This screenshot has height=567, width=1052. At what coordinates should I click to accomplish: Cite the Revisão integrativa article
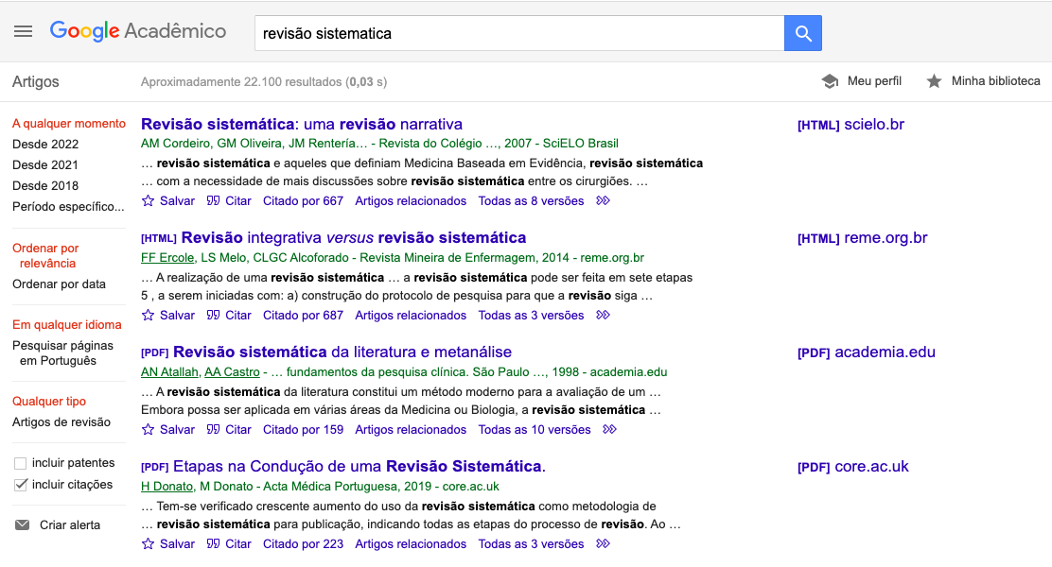click(229, 315)
